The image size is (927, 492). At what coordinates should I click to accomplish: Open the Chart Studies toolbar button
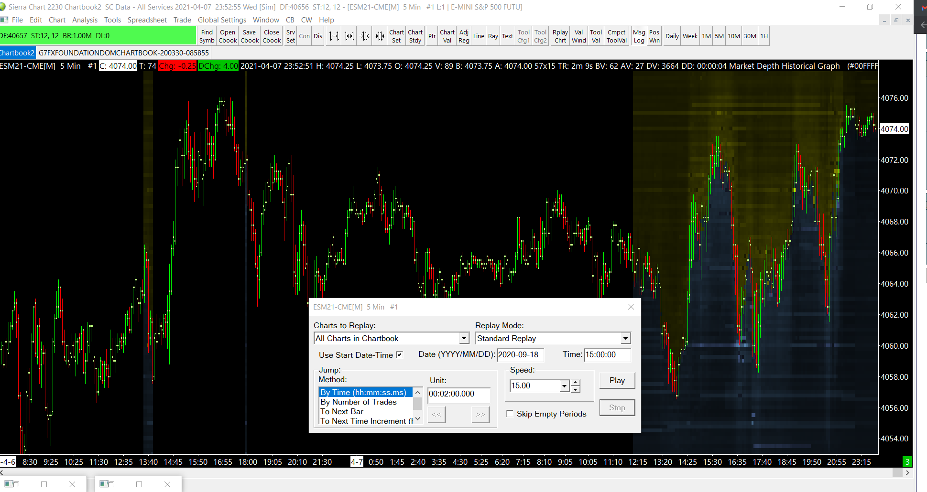click(415, 36)
